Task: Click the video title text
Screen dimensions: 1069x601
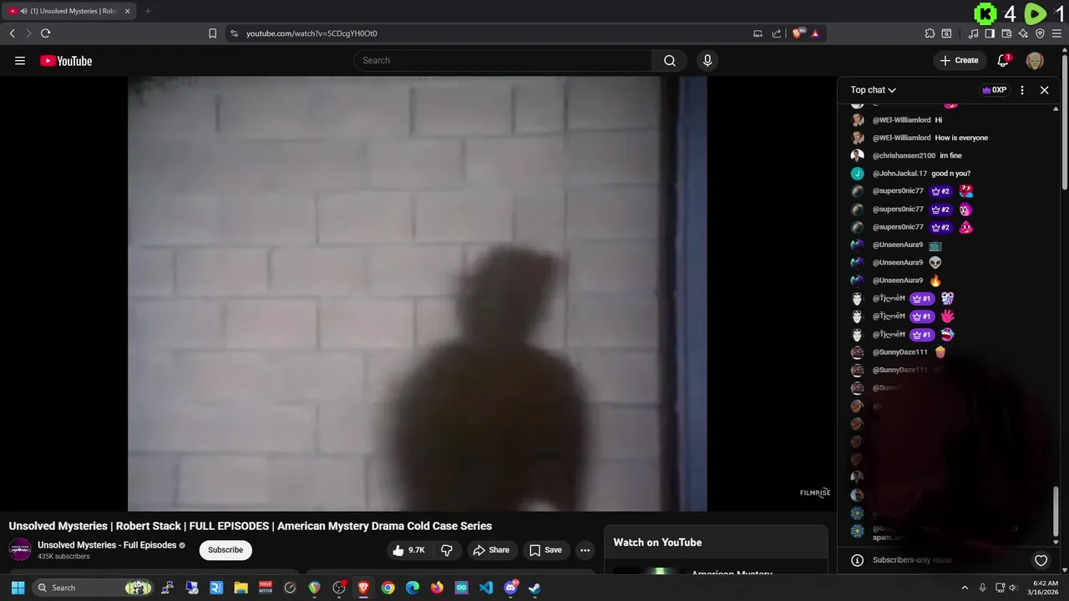Action: click(251, 526)
